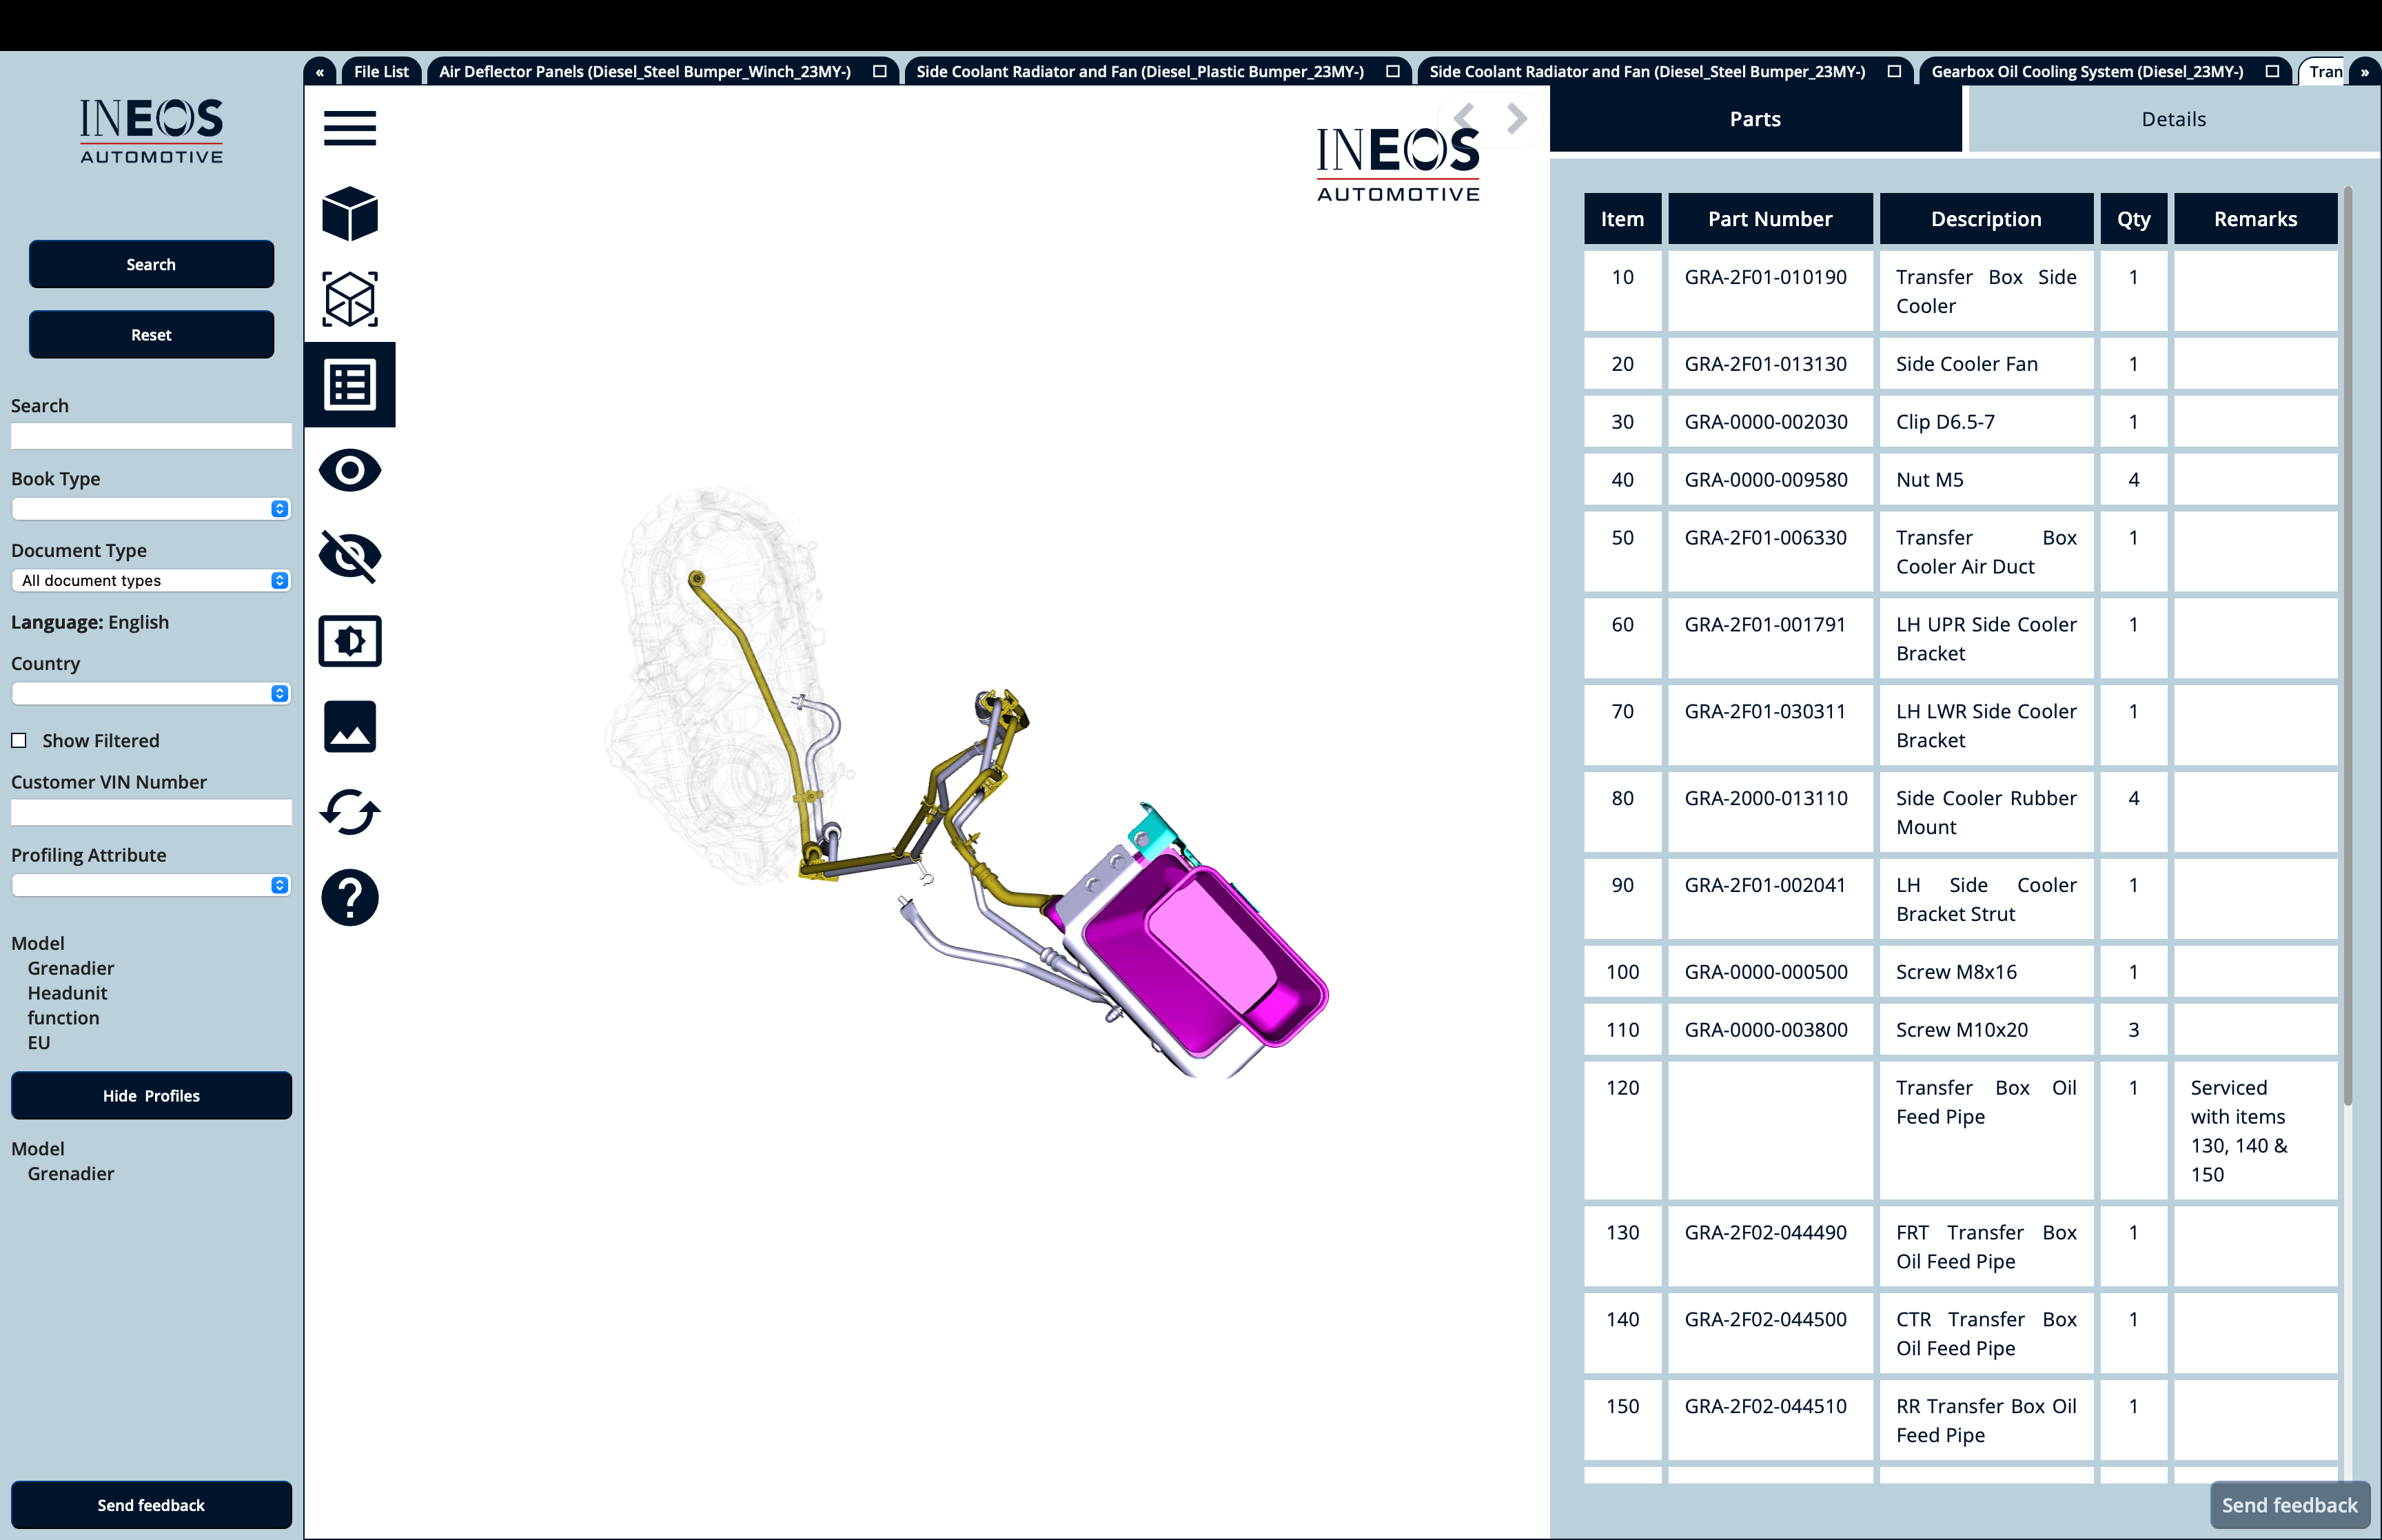The height and width of the screenshot is (1540, 2382).
Task: Open the Profiling Attribute dropdown
Action: pos(151,886)
